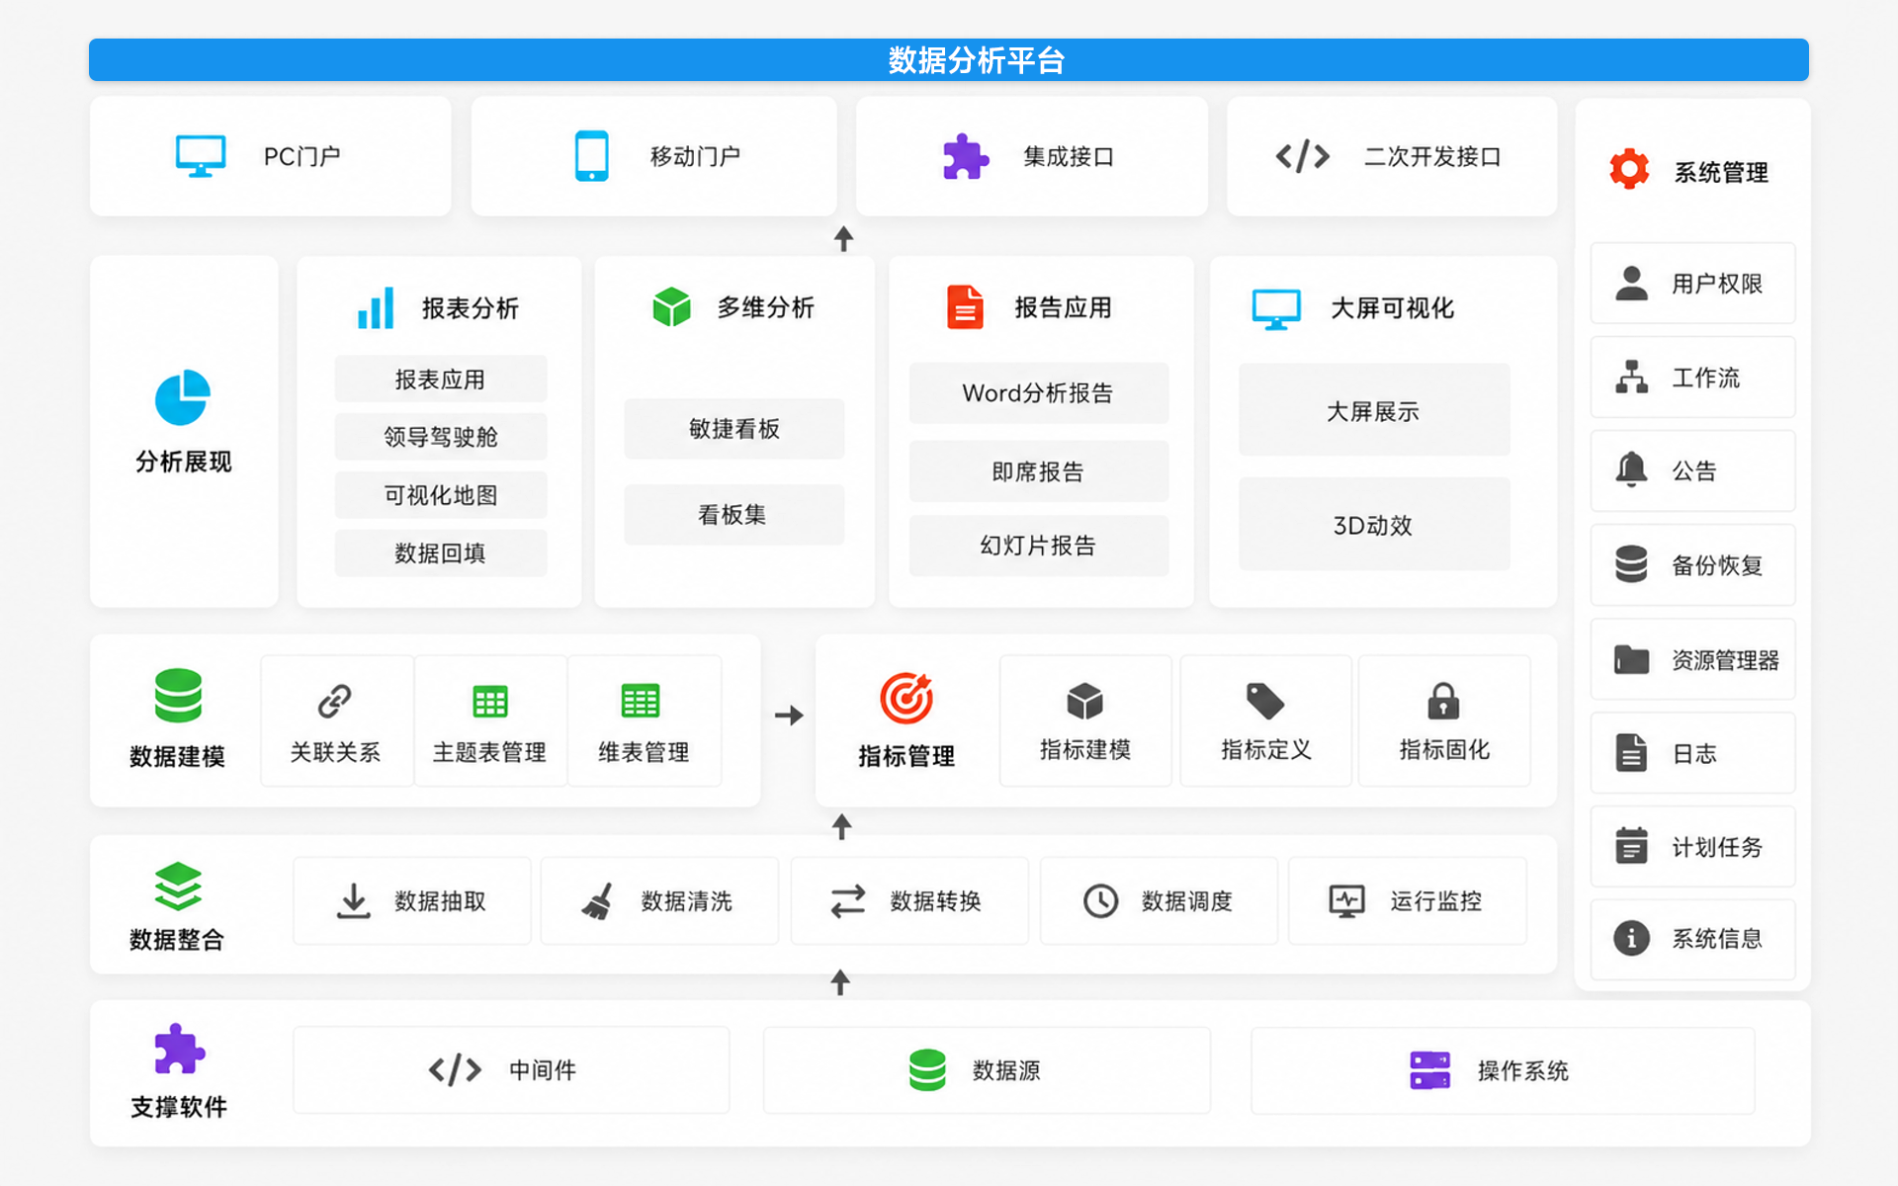Click the 系统管理 red gear icon
The width and height of the screenshot is (1898, 1186).
click(1629, 170)
